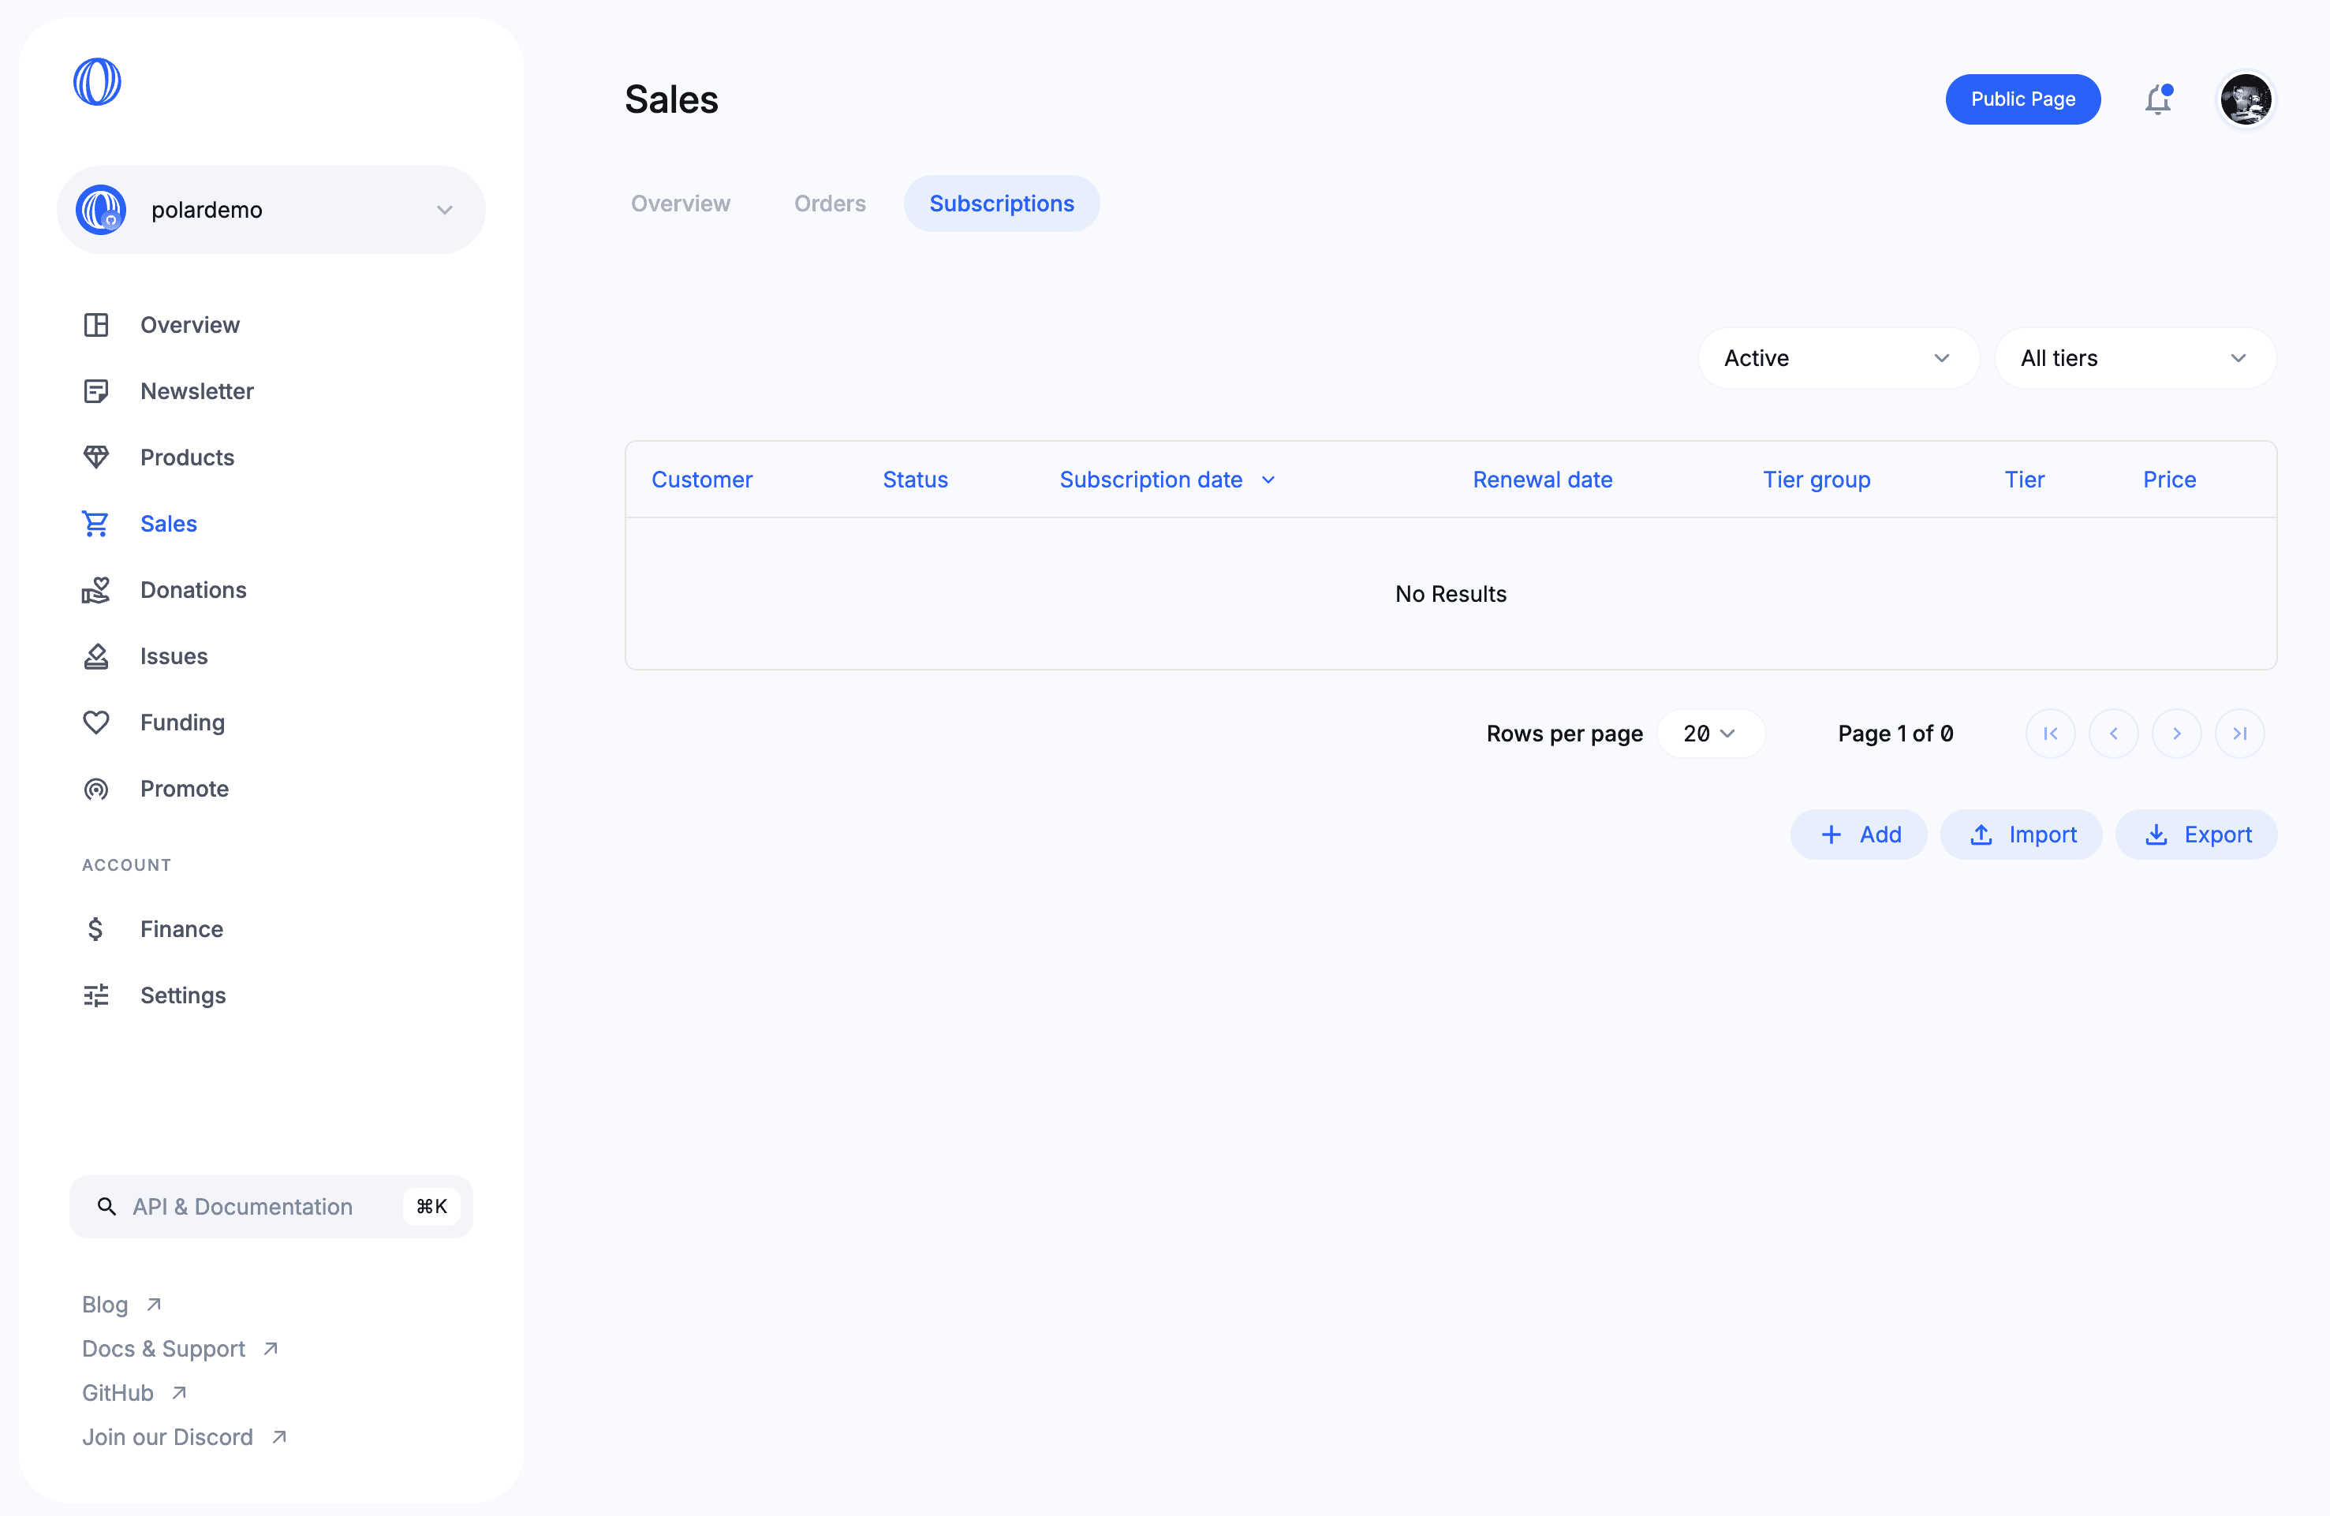Click the Newsletter icon in sidebar
Image resolution: width=2330 pixels, height=1516 pixels.
pos(96,391)
